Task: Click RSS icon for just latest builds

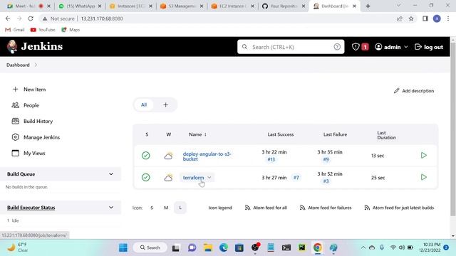Action: click(x=367, y=208)
